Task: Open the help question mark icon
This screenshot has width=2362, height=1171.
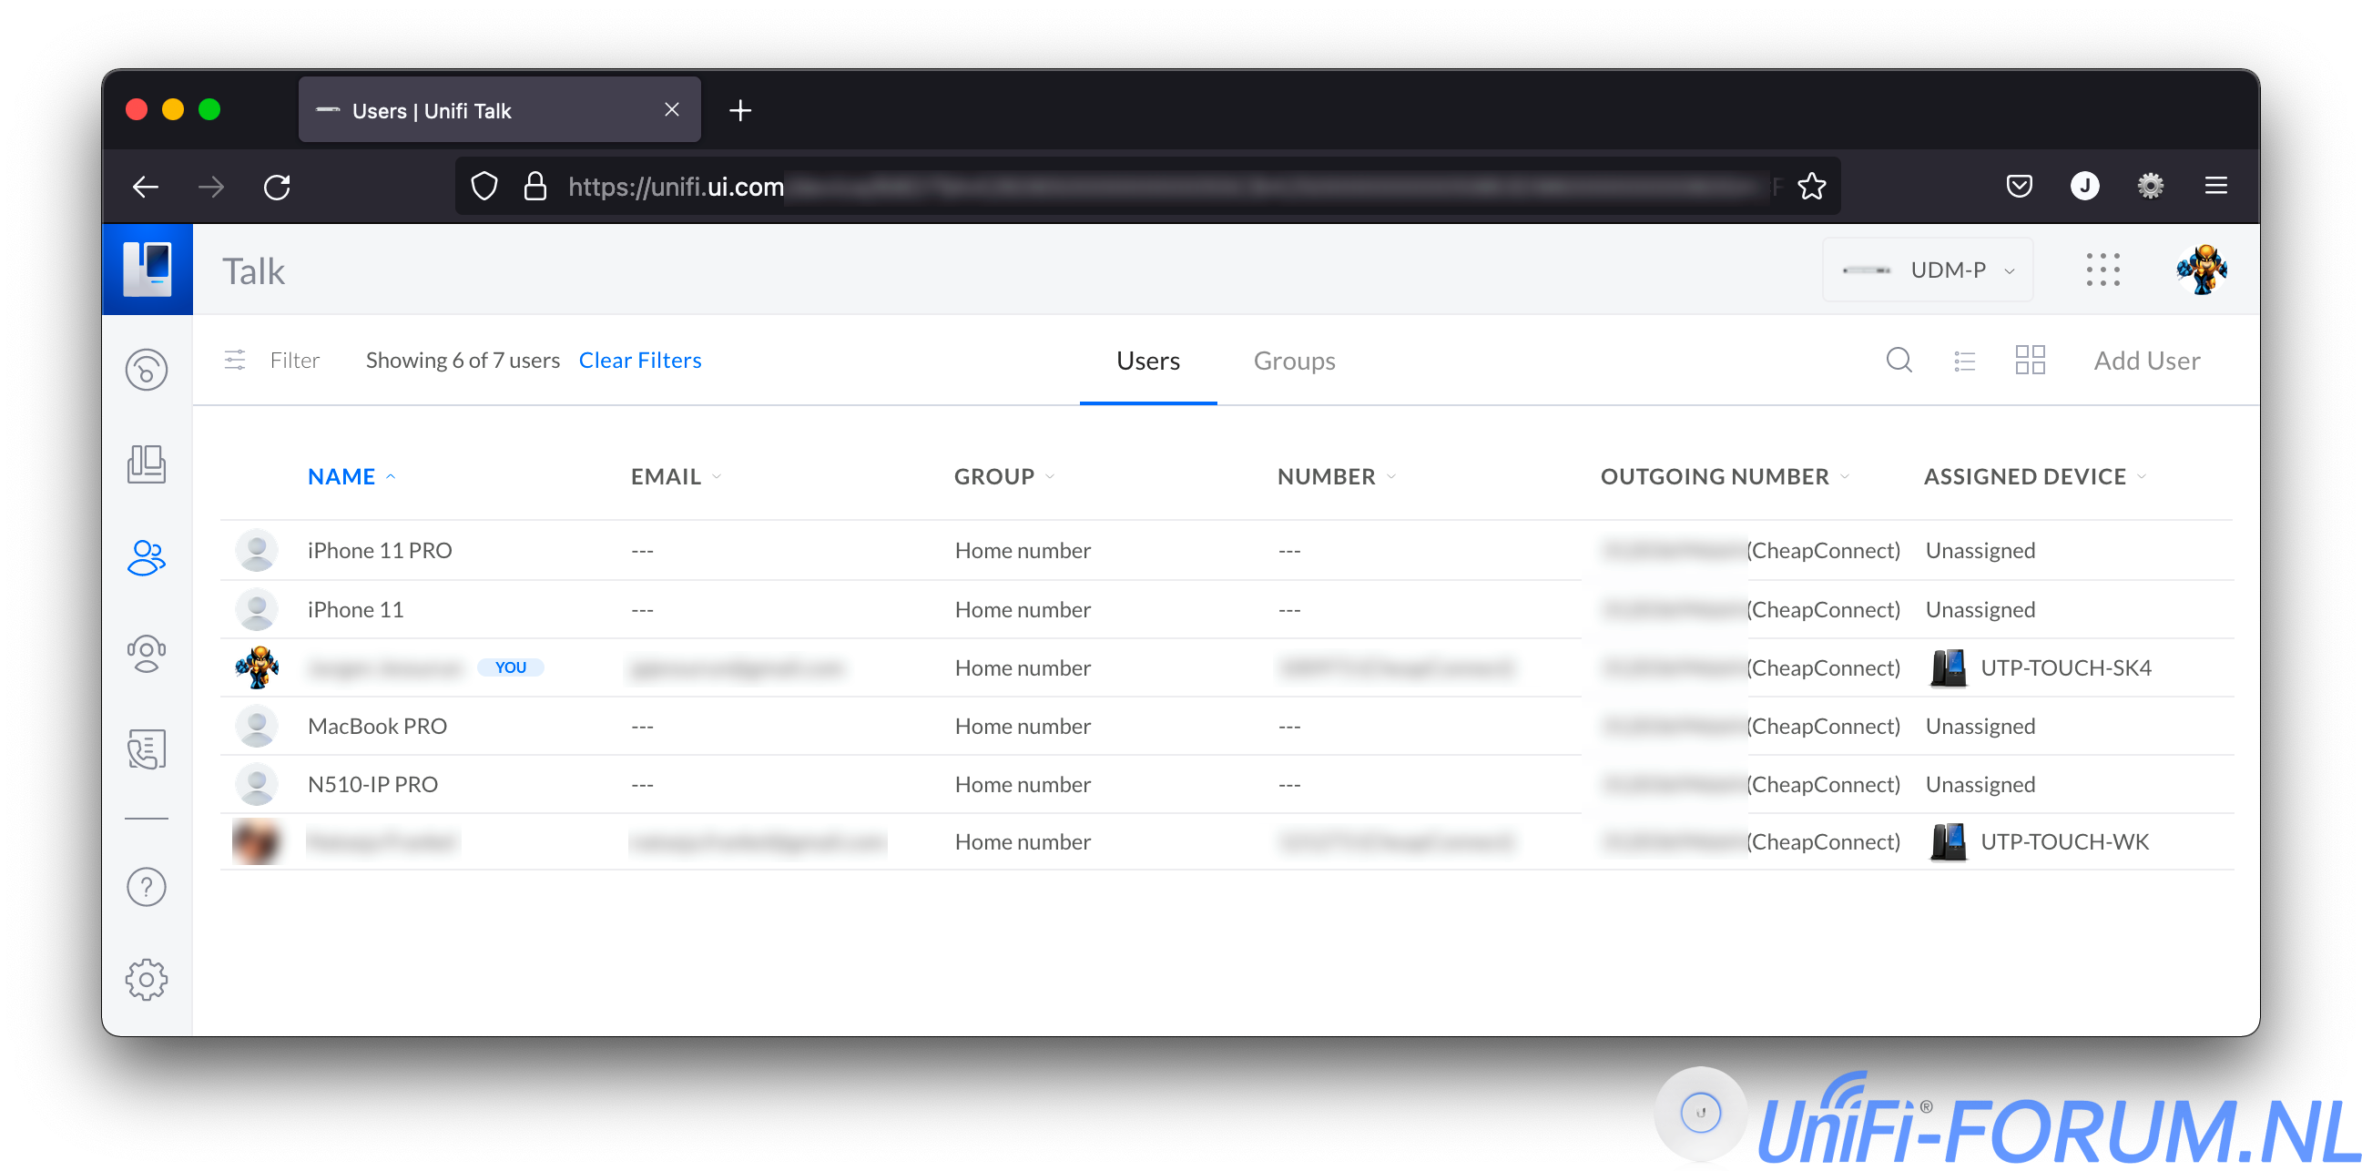Action: tap(146, 887)
